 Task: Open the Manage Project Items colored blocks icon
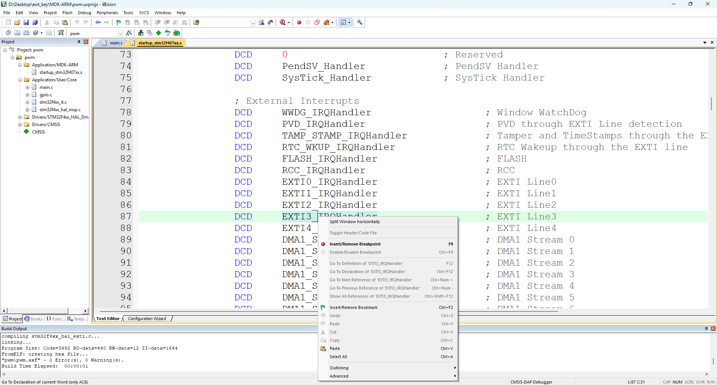141,33
